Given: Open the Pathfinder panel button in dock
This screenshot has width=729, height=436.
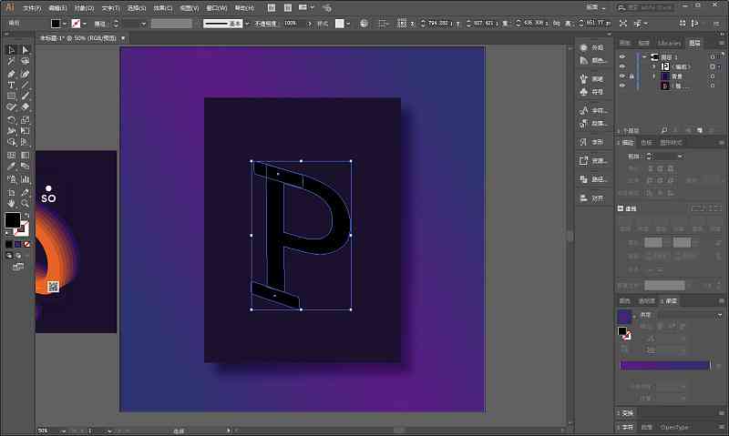Looking at the screenshot, I should point(594,179).
